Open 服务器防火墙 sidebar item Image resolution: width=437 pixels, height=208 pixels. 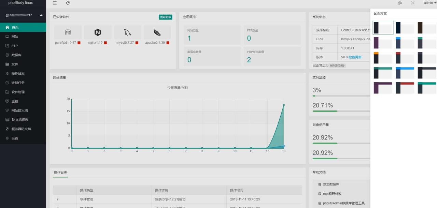(x=21, y=129)
